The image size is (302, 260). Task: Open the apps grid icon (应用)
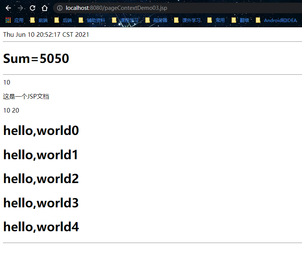point(14,20)
